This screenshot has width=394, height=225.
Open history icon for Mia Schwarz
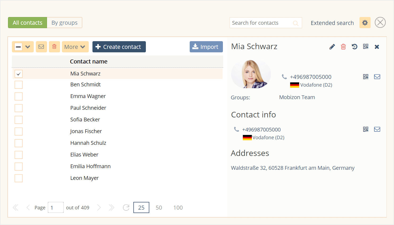pyautogui.click(x=354, y=47)
